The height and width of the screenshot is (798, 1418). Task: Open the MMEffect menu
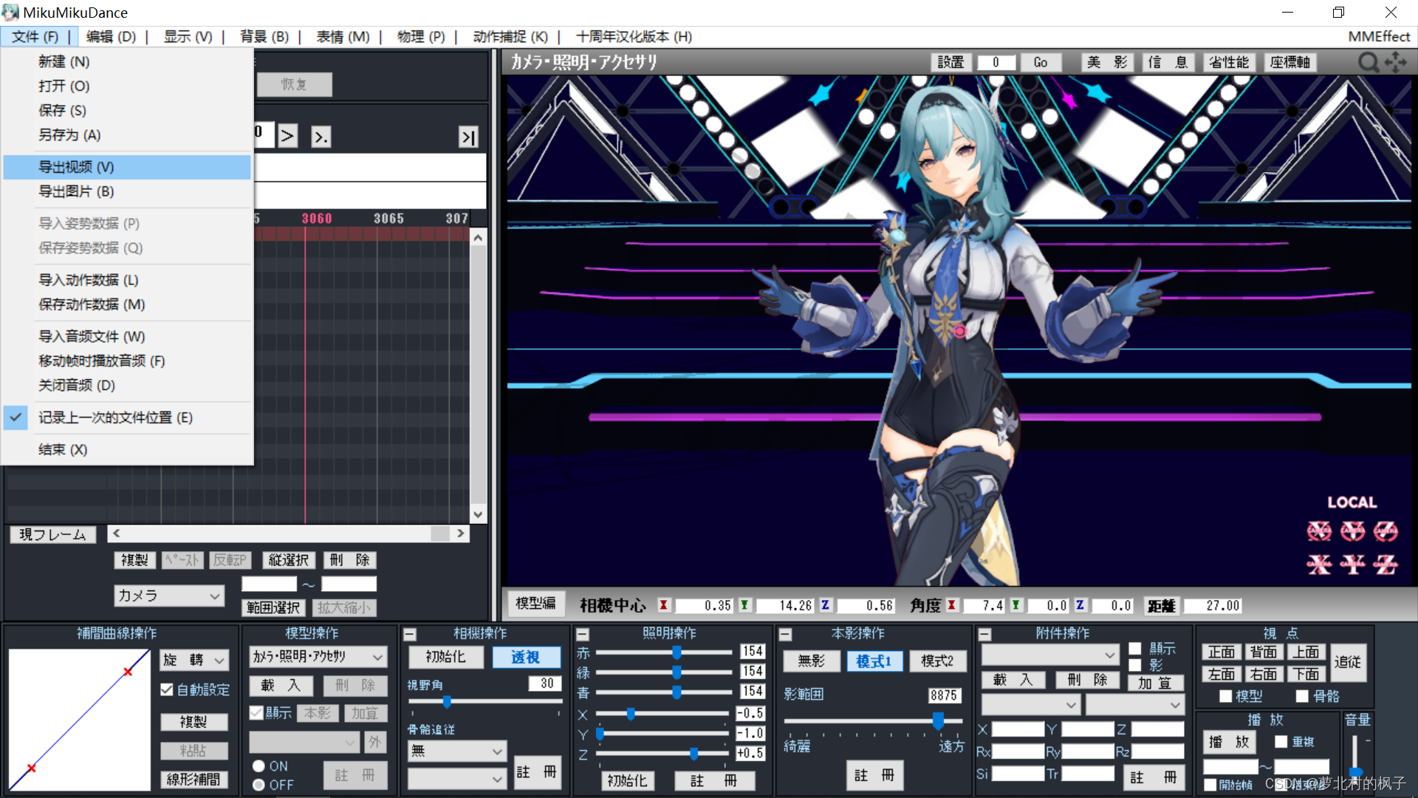coord(1379,36)
